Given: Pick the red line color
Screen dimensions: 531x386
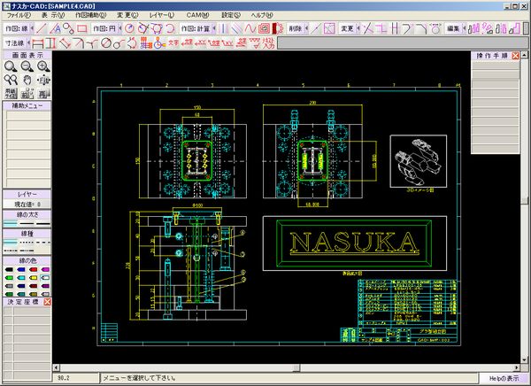Looking at the screenshot, I should (34, 270).
